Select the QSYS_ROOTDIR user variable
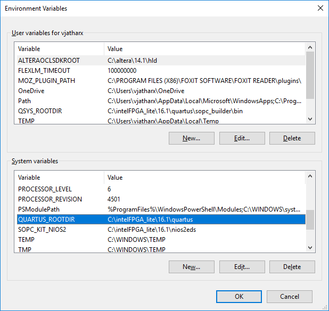 tap(40, 111)
